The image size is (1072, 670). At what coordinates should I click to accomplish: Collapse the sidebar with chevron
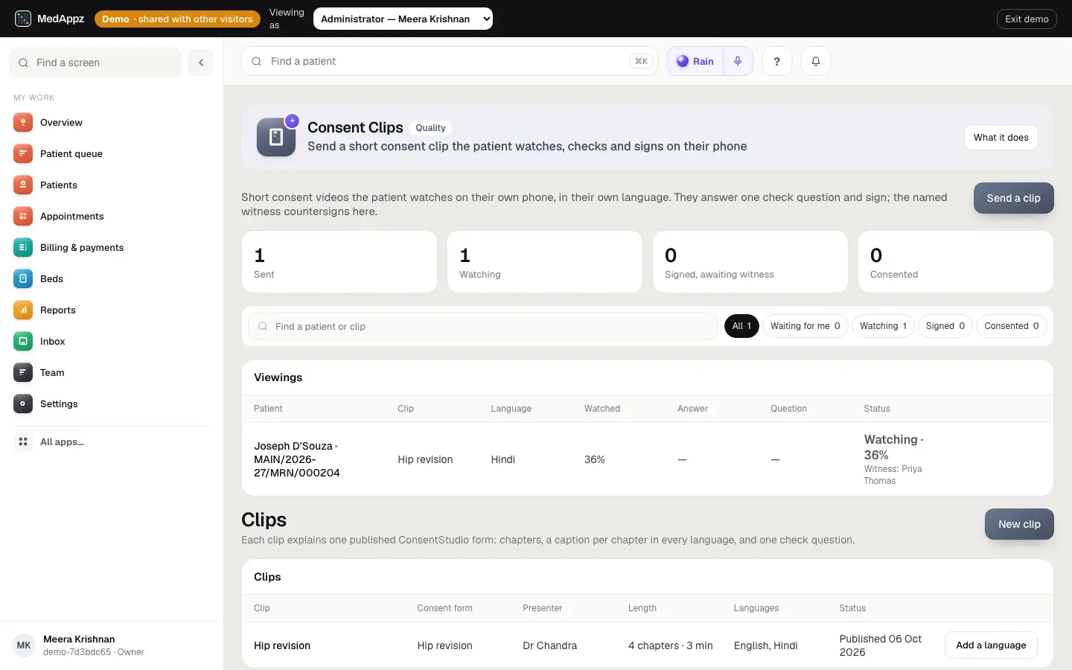coord(201,63)
